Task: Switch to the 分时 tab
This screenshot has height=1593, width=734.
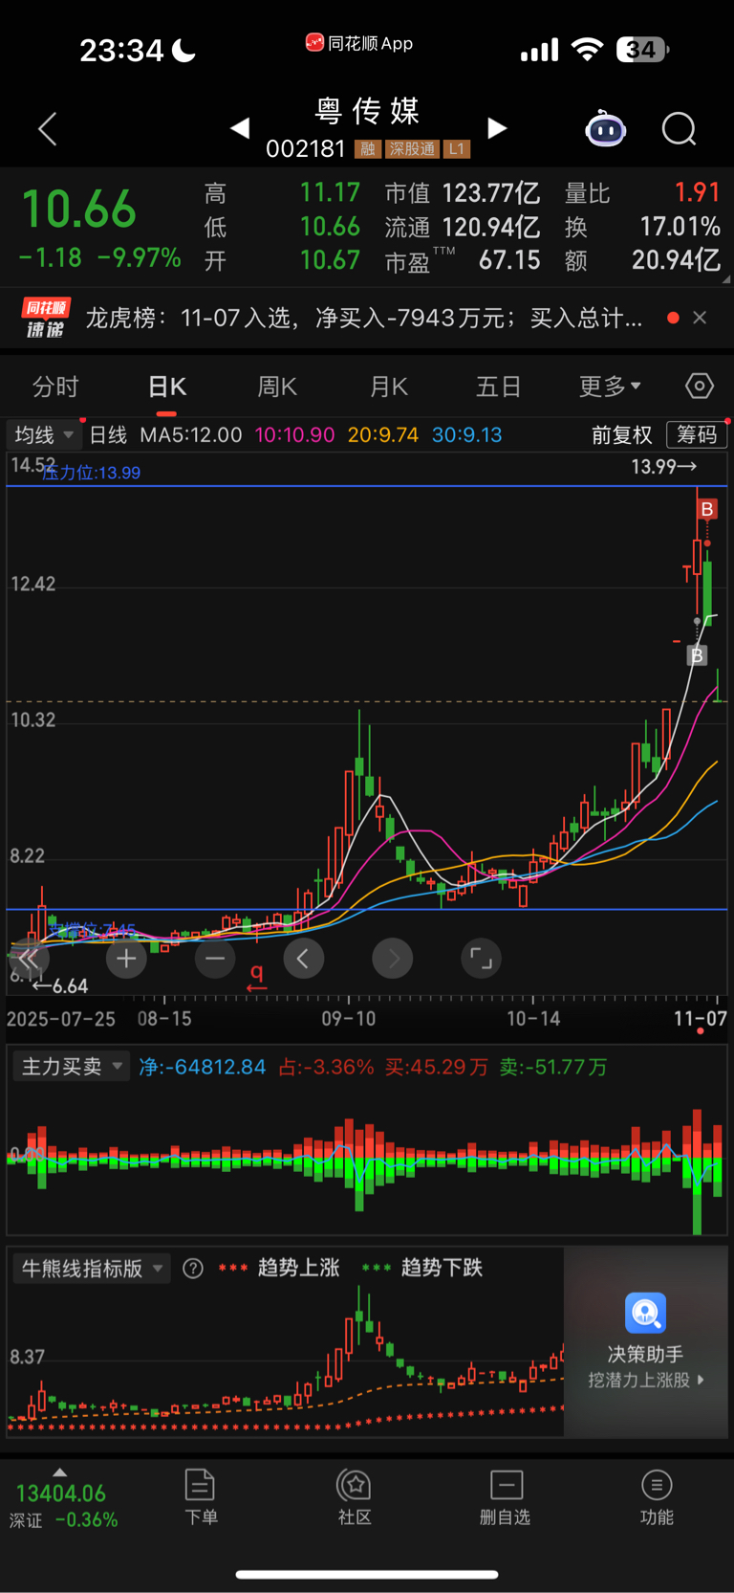Action: 55,387
